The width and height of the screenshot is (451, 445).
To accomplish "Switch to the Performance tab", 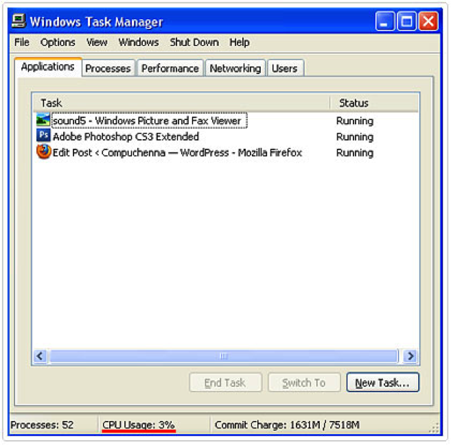I will [x=170, y=69].
